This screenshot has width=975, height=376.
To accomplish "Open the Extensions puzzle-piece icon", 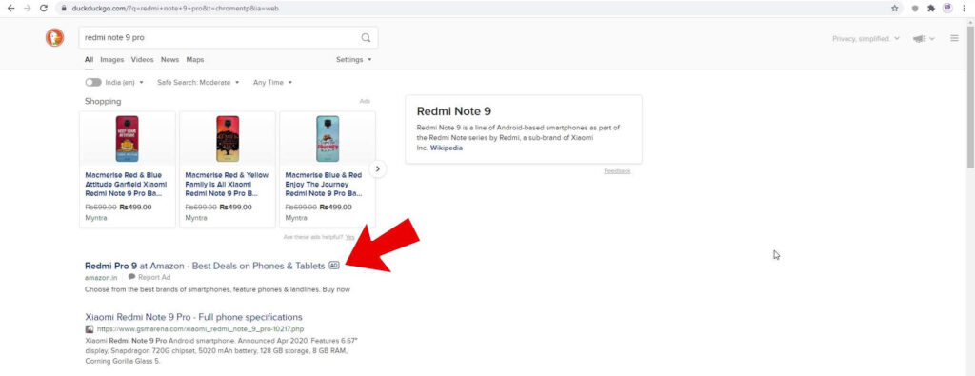I will coord(931,8).
